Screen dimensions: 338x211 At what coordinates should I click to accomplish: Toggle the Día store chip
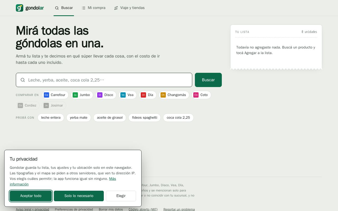pyautogui.click(x=148, y=95)
